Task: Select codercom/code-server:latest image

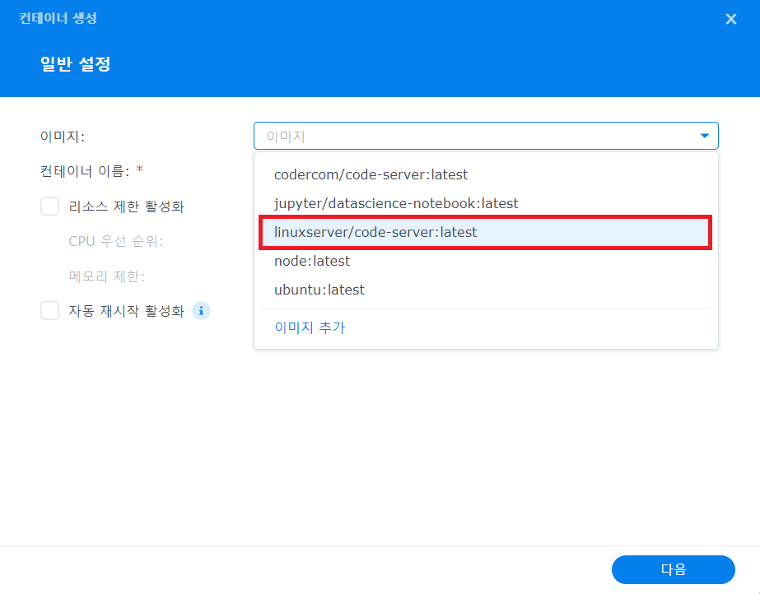Action: (486, 174)
